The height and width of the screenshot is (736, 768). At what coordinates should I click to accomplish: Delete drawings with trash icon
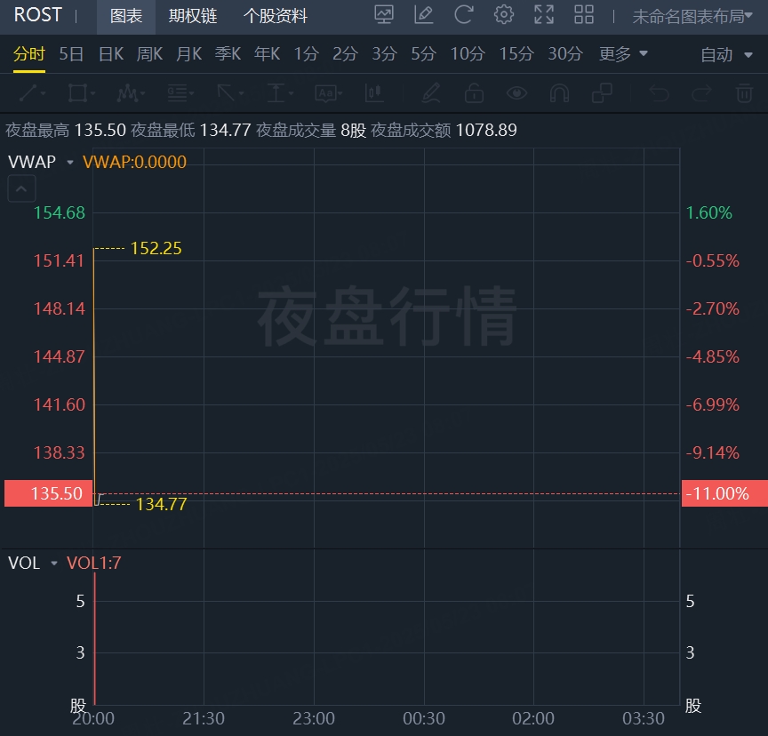coord(744,92)
